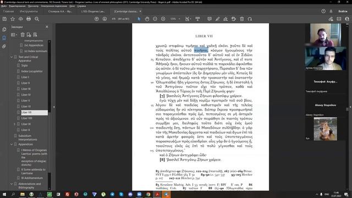The height and width of the screenshot is (198, 352).
Task: Find the current bookmark
Action: (x=35, y=35)
